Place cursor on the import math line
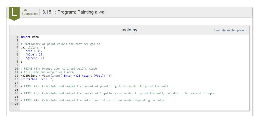 click(x=30, y=37)
